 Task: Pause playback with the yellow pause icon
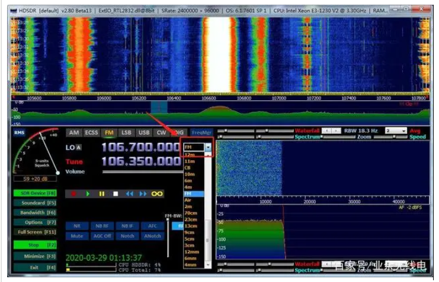point(102,193)
